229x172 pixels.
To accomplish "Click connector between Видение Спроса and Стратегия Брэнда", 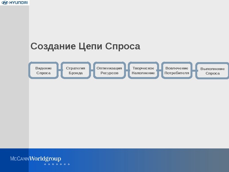I will click(60, 70).
